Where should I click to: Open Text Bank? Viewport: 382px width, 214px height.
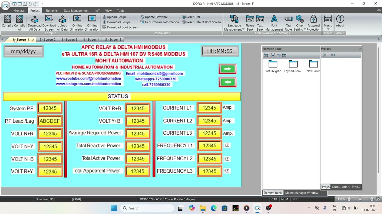click(260, 23)
